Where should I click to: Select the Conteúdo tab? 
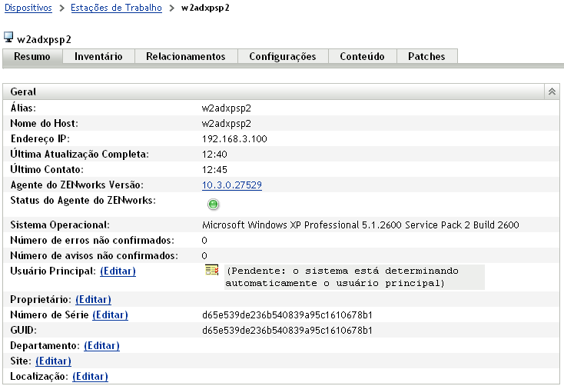click(362, 57)
